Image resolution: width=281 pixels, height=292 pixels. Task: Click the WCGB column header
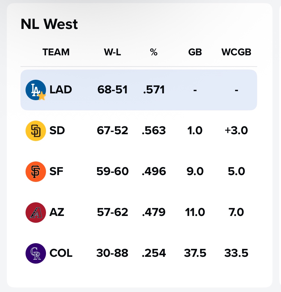coord(236,52)
